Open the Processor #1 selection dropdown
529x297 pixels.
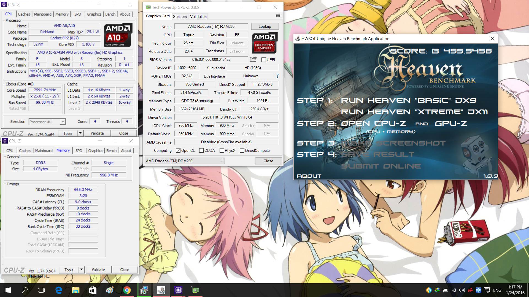[47, 122]
